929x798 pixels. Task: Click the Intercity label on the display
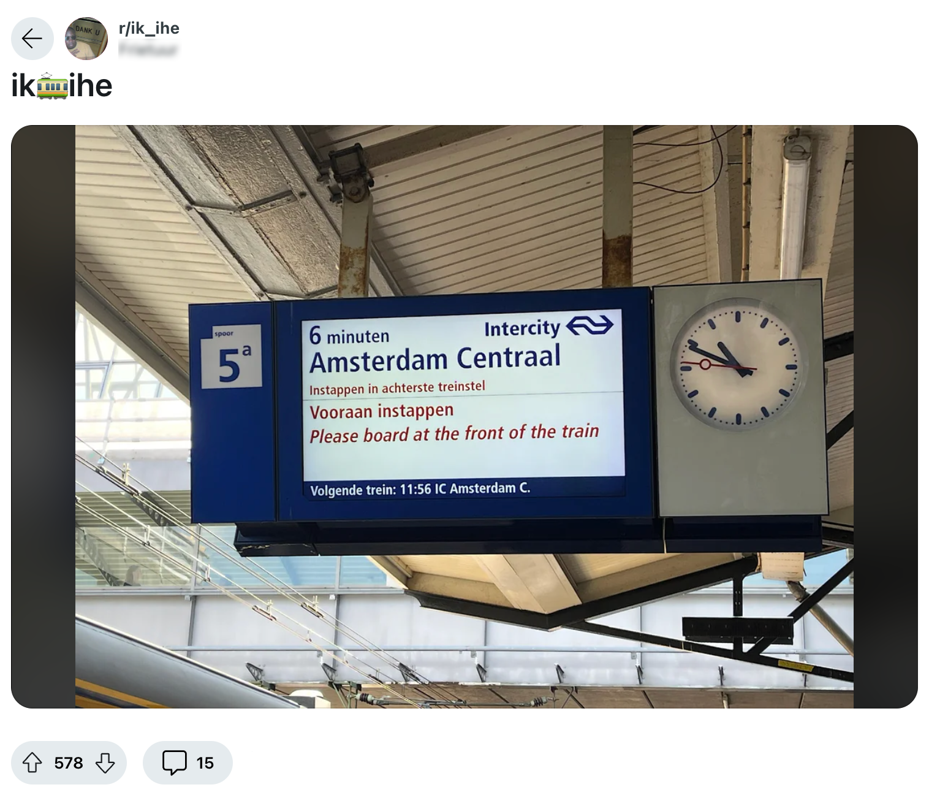point(522,329)
